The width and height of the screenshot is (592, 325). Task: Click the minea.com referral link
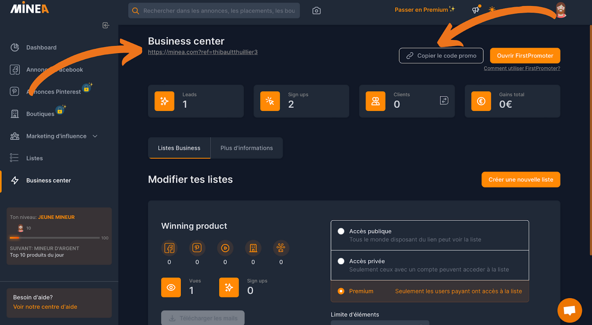pos(203,52)
